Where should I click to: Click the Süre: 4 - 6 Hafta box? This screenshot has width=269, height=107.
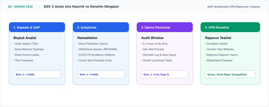101,74
